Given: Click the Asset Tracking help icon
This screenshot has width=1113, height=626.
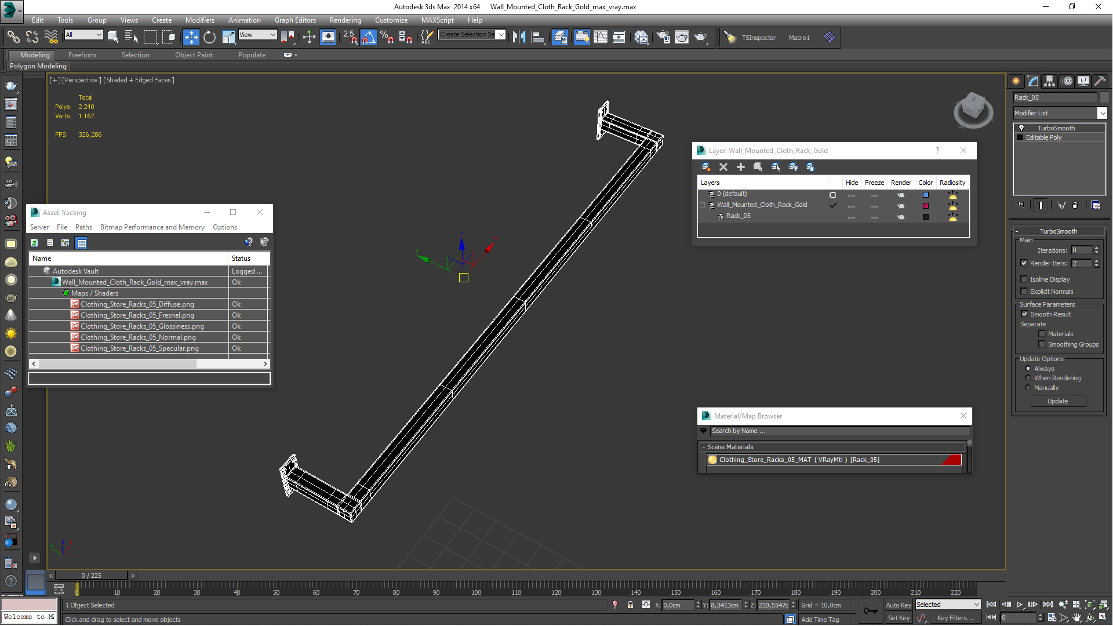Looking at the screenshot, I should point(249,242).
